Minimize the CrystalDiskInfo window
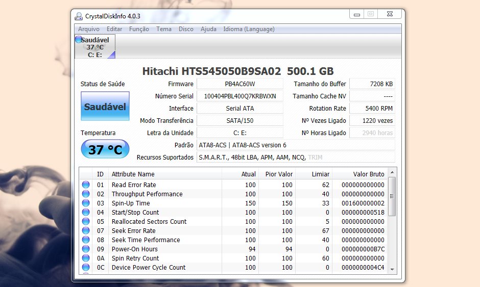480x287 pixels. (x=356, y=14)
